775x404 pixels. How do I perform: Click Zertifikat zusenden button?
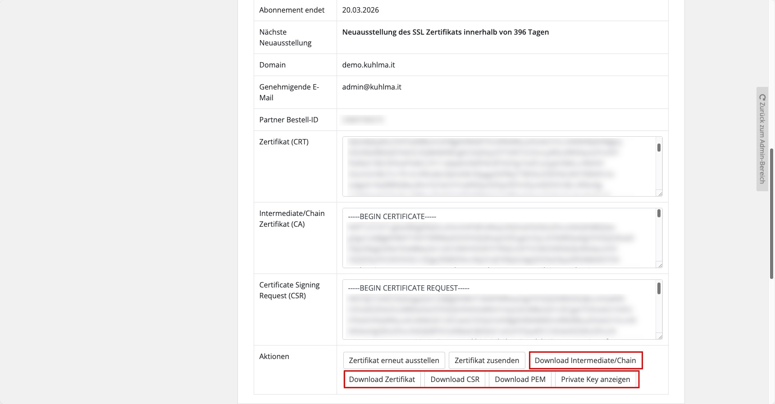click(487, 360)
